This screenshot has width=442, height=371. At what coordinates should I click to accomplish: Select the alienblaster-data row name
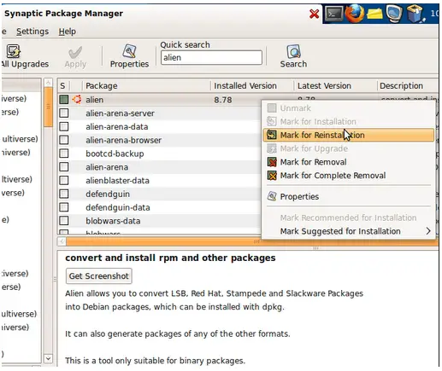pos(117,180)
